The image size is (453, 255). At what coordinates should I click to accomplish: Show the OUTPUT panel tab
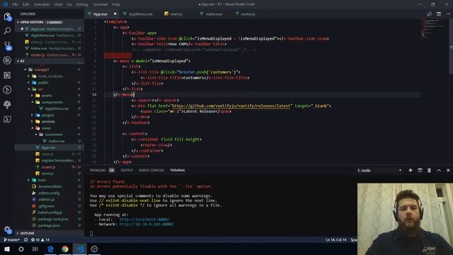point(127,170)
